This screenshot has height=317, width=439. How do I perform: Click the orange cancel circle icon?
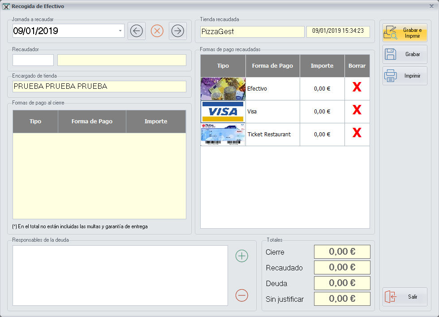click(x=157, y=31)
